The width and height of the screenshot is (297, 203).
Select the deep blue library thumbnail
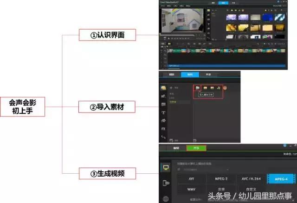click(267, 18)
